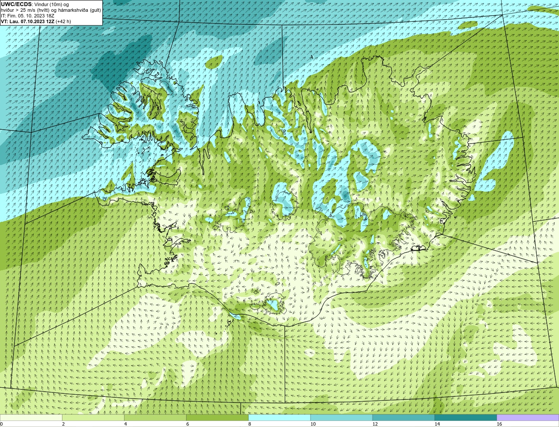The width and height of the screenshot is (559, 427).
Task: Click the 4–6 green legend swatch
Action: click(x=155, y=417)
